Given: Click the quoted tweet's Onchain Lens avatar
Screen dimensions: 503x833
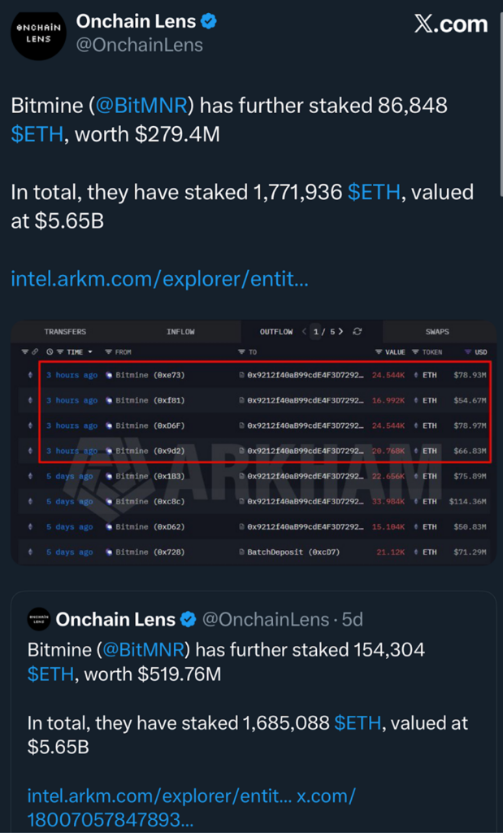Looking at the screenshot, I should coord(38,619).
